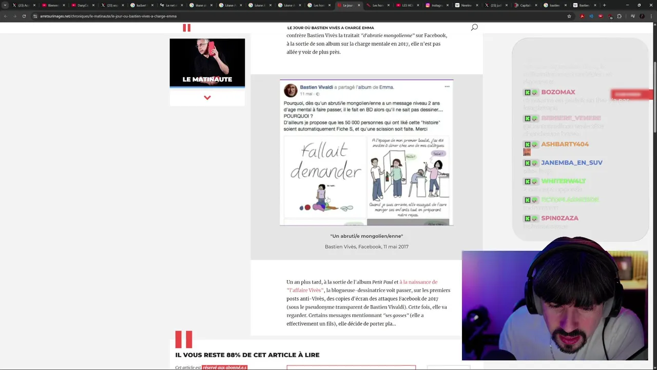Click the caption 'Un abruti/e mongolien/enne'
This screenshot has height=370, width=657.
(x=366, y=236)
